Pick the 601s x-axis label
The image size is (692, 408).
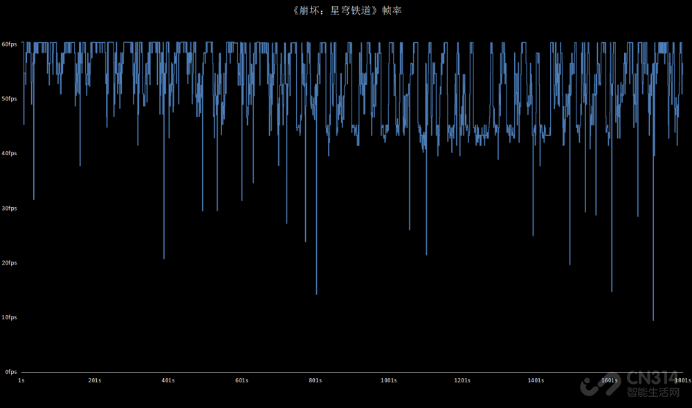[242, 380]
